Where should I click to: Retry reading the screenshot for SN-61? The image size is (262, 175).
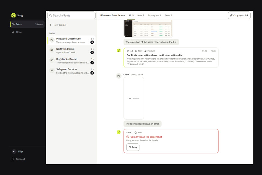(x=133, y=147)
